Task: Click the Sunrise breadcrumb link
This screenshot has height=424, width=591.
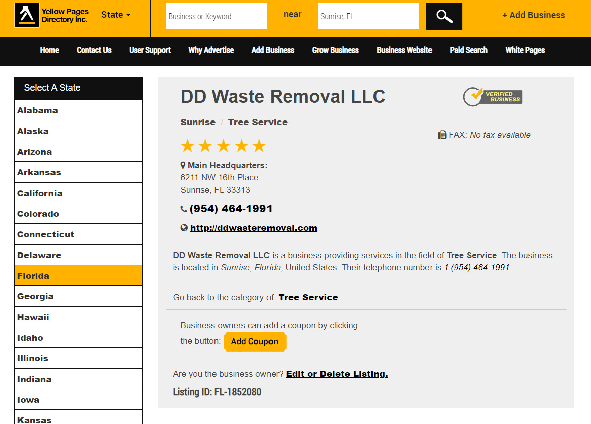Action: pyautogui.click(x=198, y=122)
